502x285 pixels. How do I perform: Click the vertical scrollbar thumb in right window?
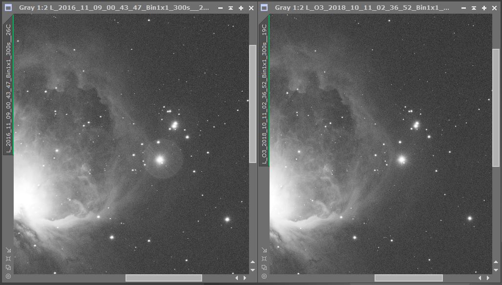pyautogui.click(x=496, y=108)
